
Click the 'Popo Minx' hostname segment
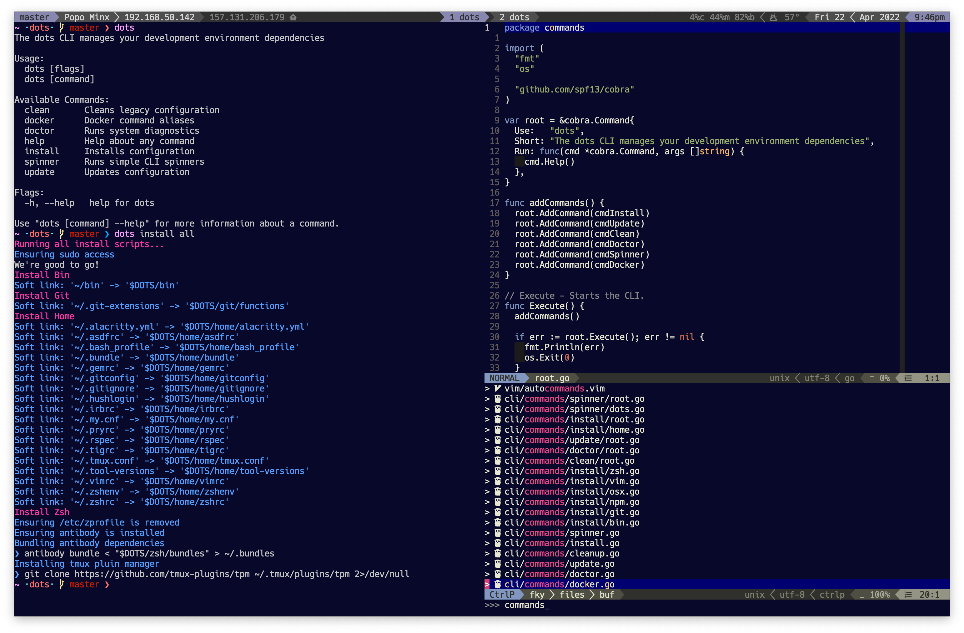point(87,17)
